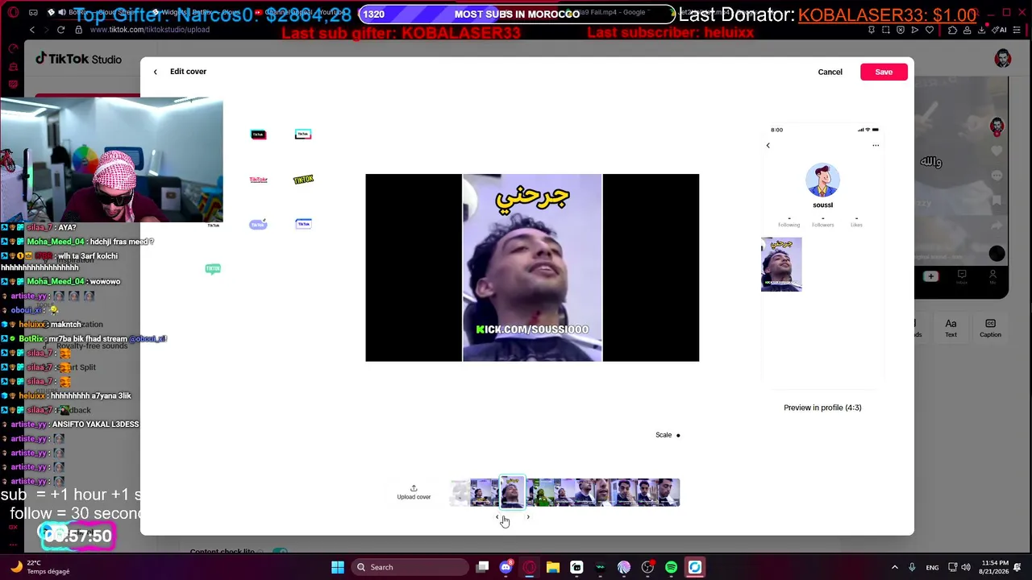Screen dimensions: 1032x580
Task: Go back in the browser
Action: (32, 30)
